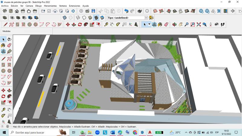This screenshot has height=136, width=242.
Task: Enable Wireframe face style
Action: (78, 18)
